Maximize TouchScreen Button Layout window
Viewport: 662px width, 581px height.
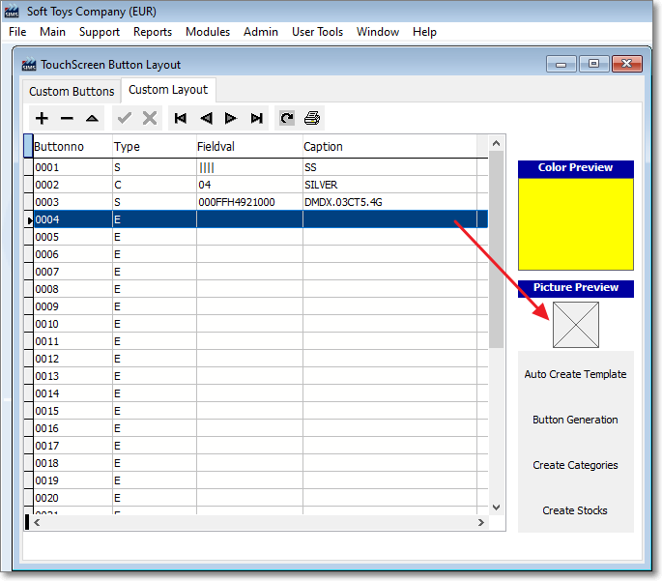593,64
